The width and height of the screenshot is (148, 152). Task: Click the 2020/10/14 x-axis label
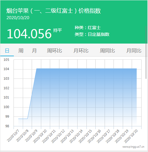(76, 136)
